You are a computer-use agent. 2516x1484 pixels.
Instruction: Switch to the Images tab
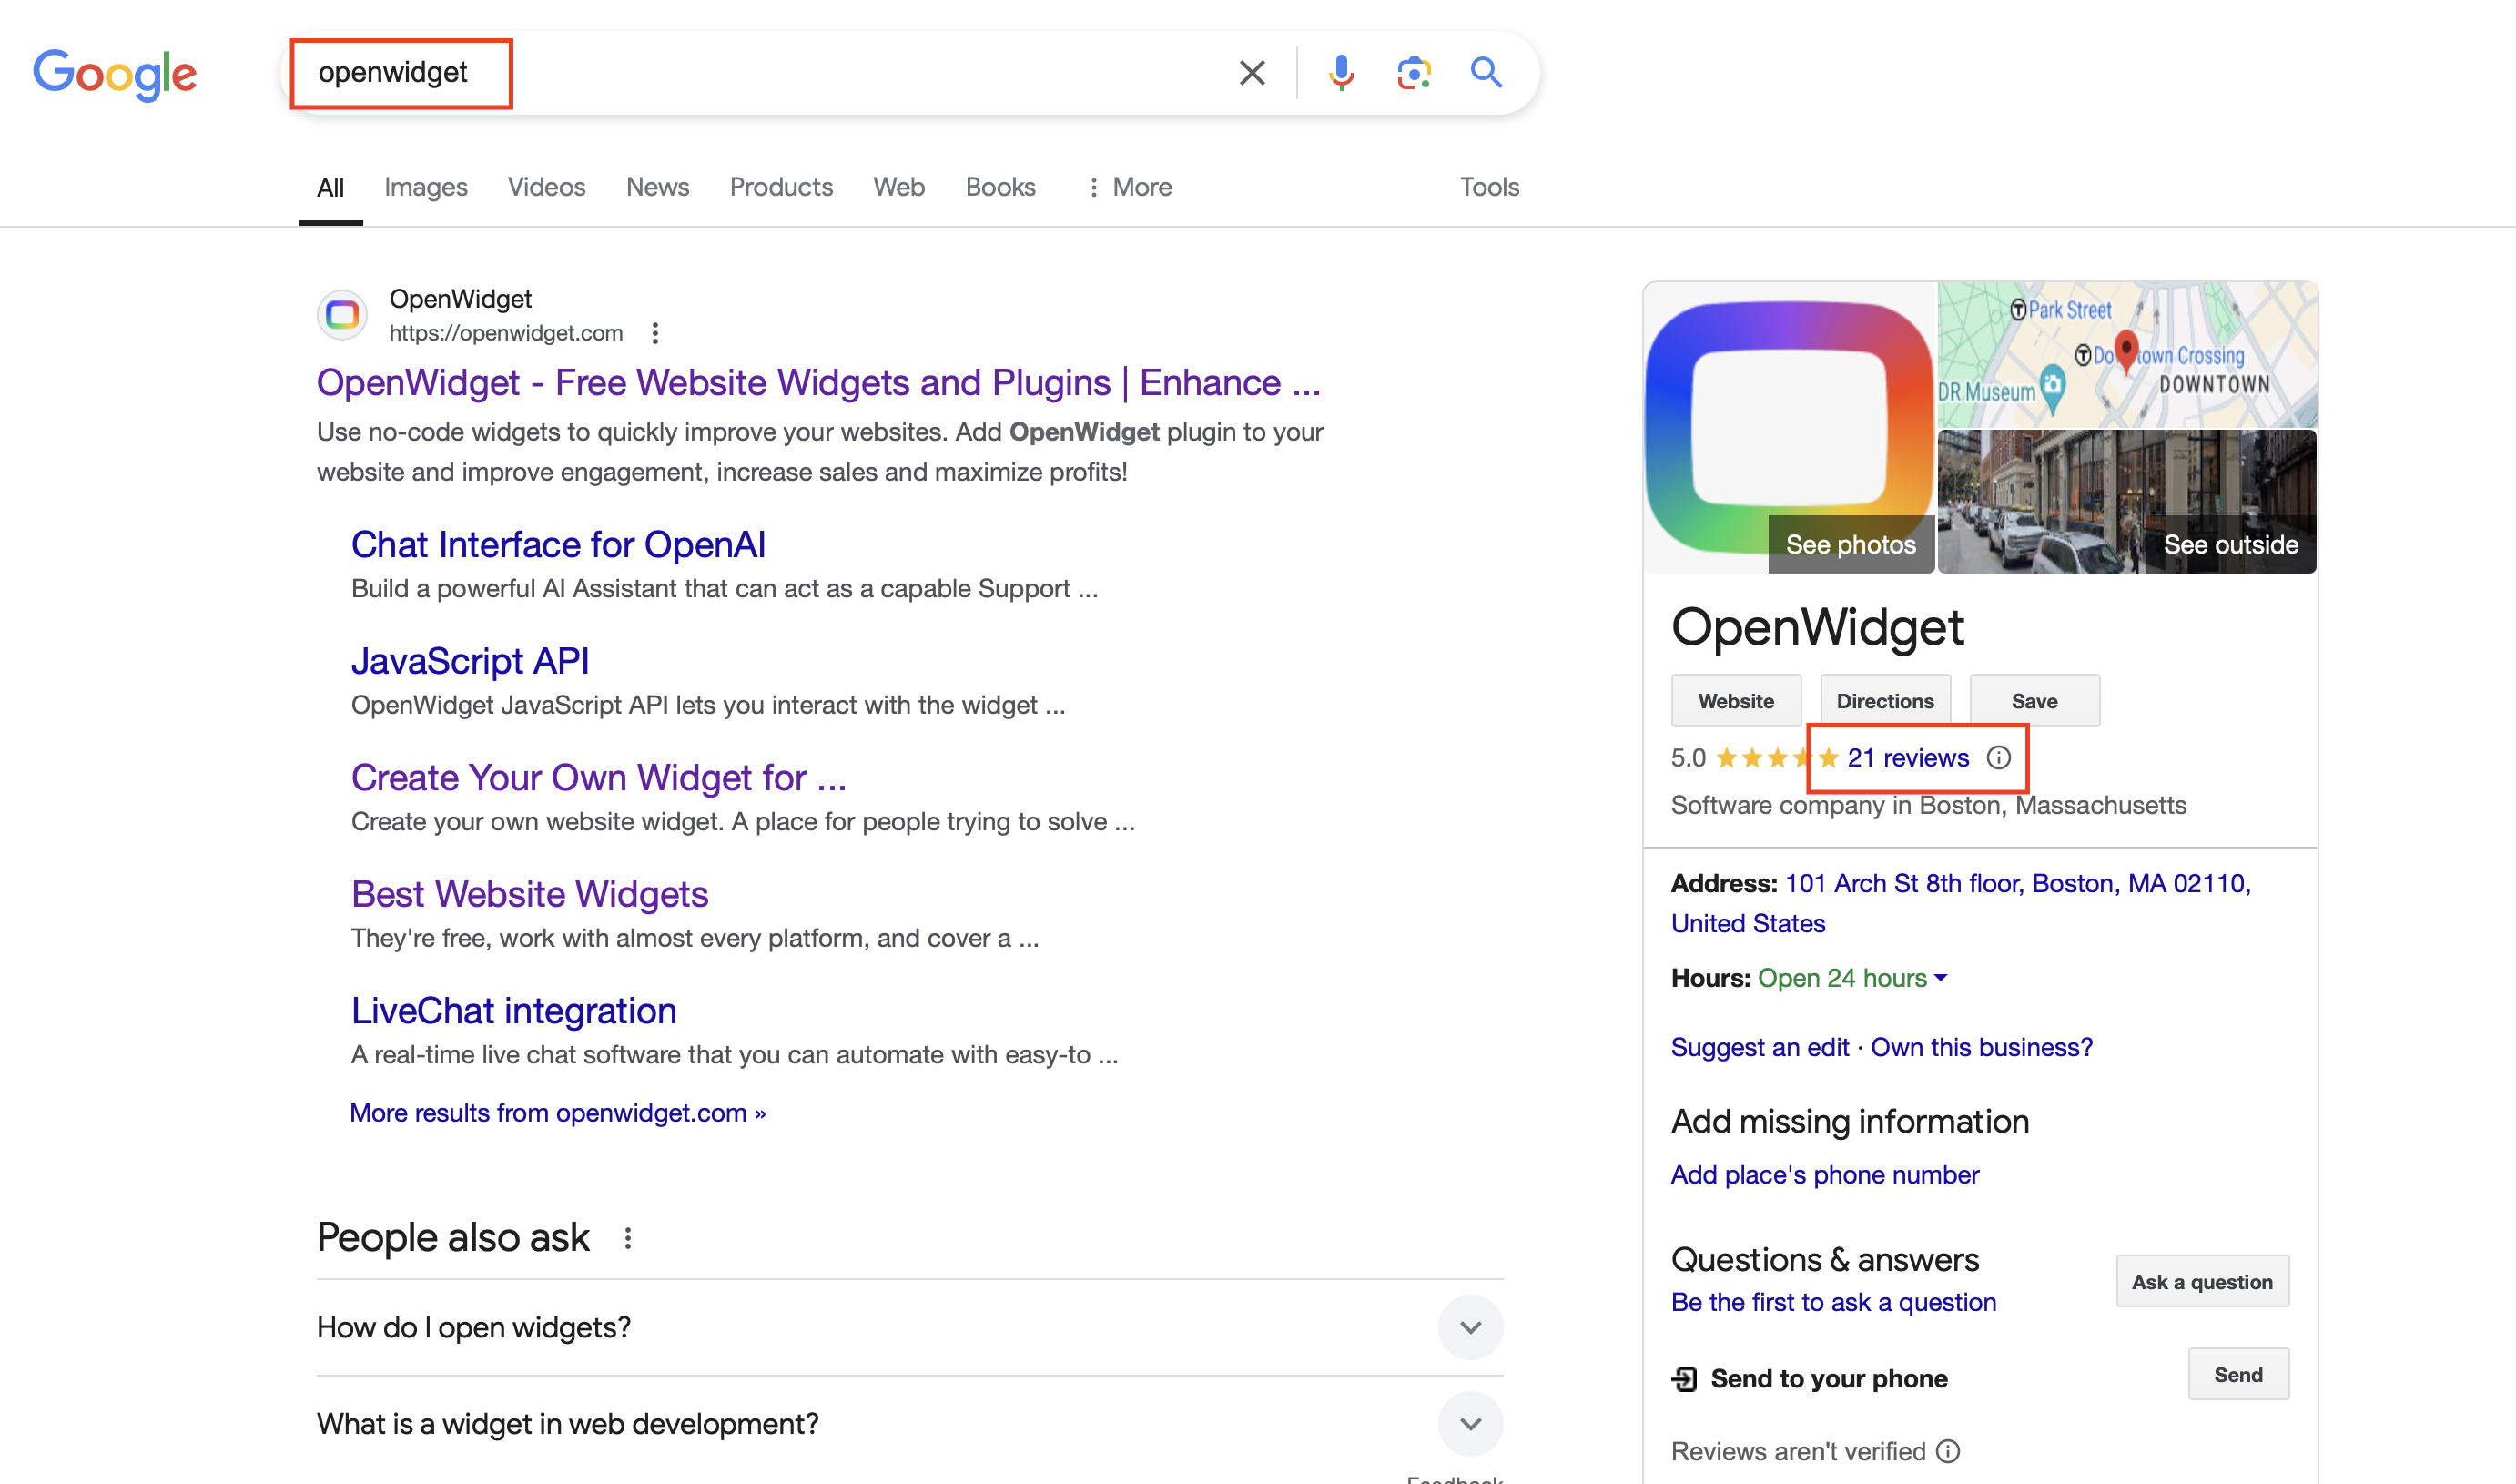(x=425, y=187)
